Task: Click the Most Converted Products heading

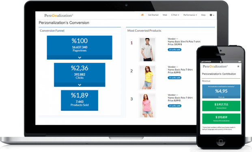Action: click(x=144, y=31)
